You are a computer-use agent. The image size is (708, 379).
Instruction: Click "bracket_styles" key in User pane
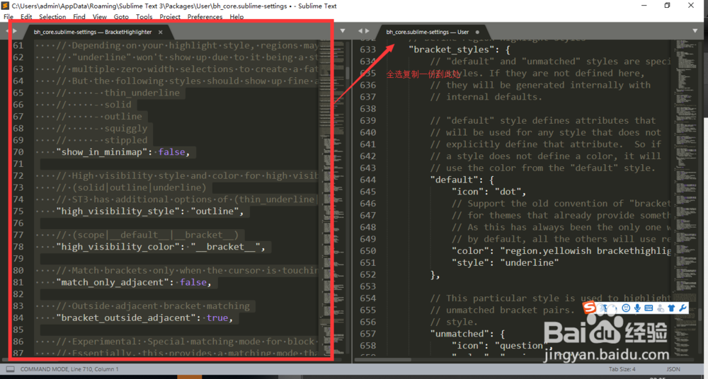pos(449,49)
